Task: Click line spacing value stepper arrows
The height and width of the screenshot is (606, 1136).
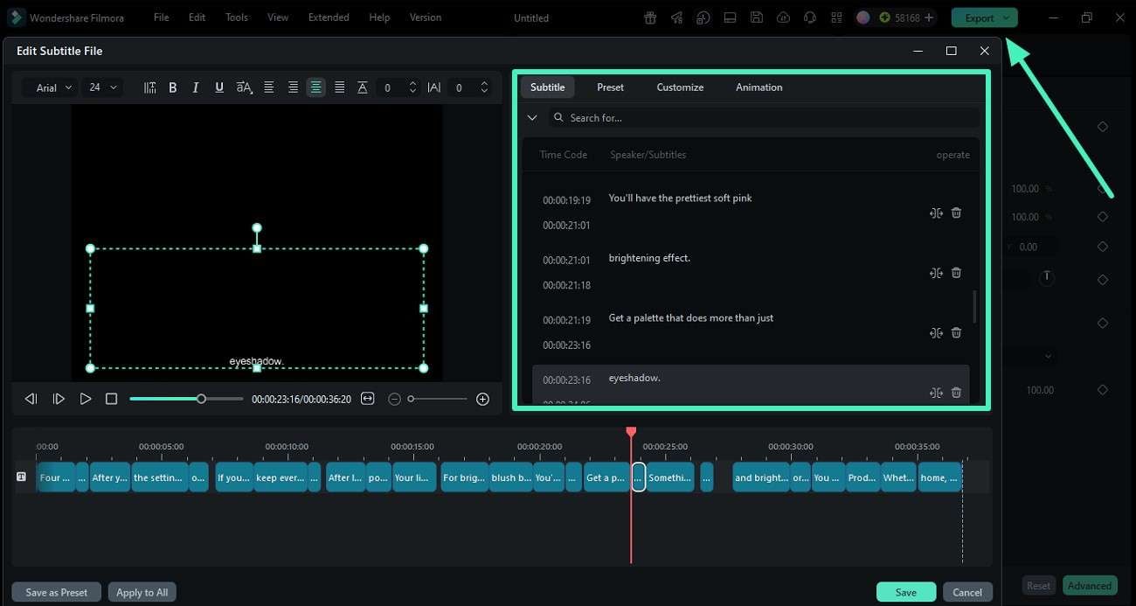Action: tap(412, 87)
